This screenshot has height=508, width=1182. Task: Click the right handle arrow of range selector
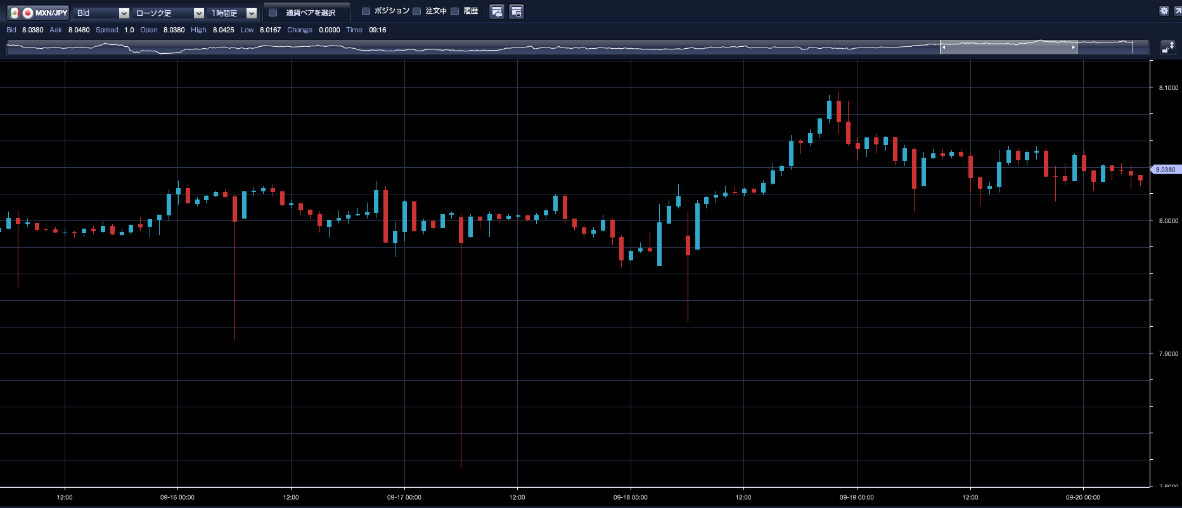(x=1073, y=48)
